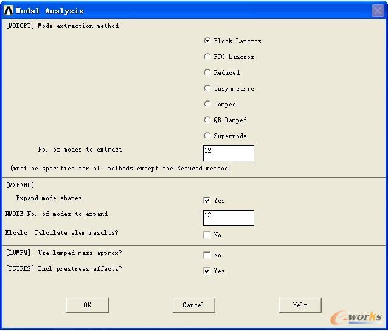
Task: Toggle the Use lumped mass approx checkbox
Action: [207, 255]
